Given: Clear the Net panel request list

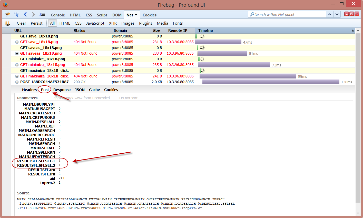Looking at the screenshot, I should pyautogui.click(x=21, y=23).
